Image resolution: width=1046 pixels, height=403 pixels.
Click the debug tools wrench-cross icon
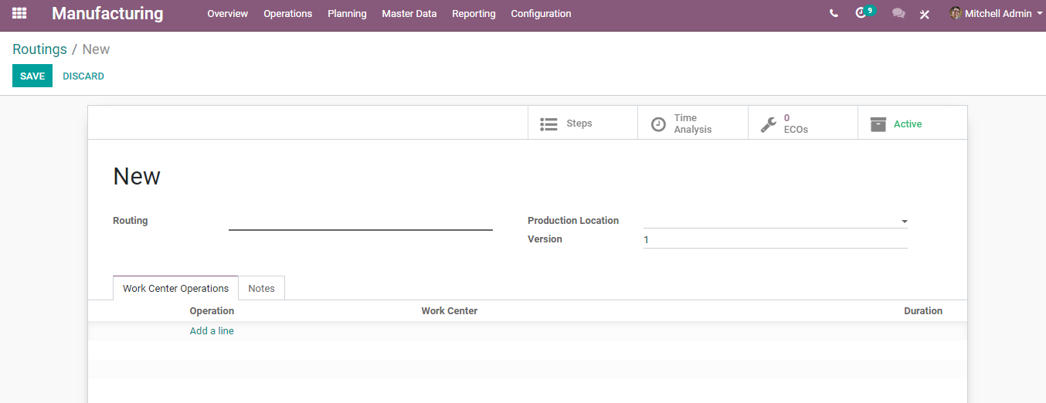coord(924,14)
